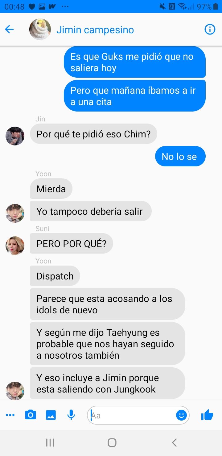Open the emoji picker in message field

coord(181,415)
